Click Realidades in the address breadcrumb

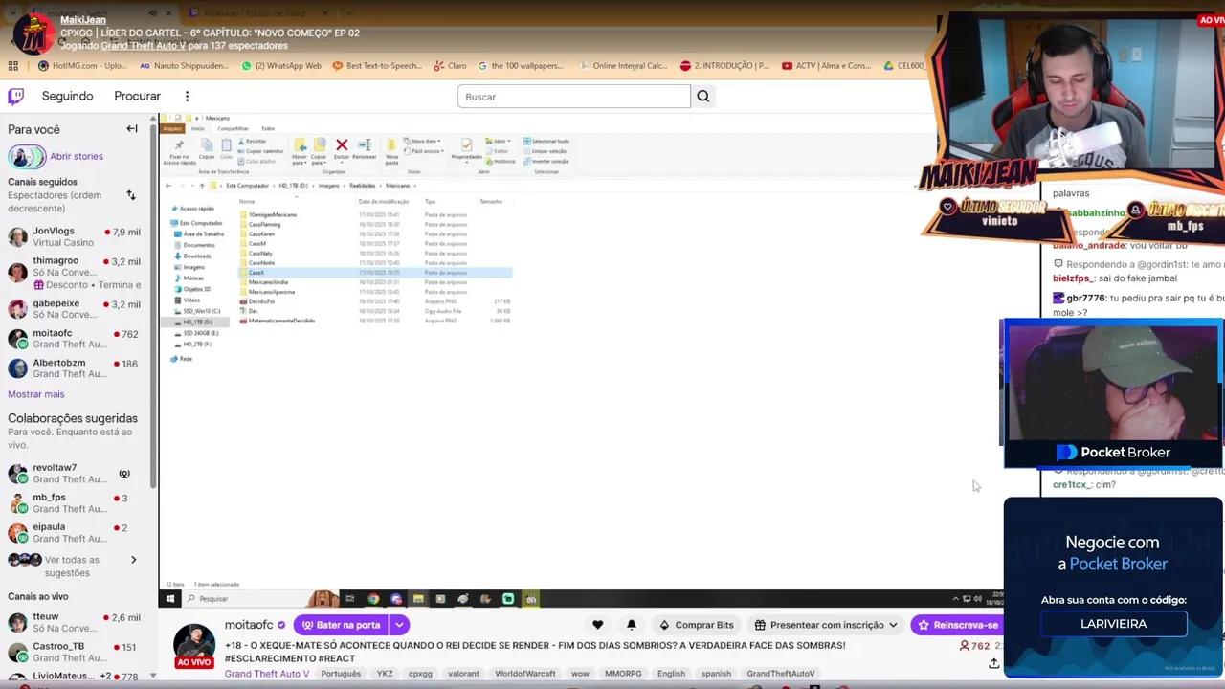coord(363,186)
